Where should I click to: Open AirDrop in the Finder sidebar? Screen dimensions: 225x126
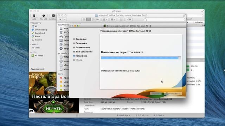click(64, 33)
